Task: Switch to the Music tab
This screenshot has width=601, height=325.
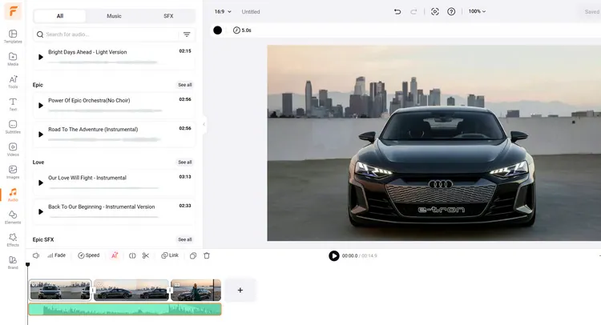Action: tap(114, 16)
